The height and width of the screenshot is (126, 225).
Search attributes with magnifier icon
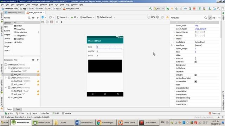(205, 18)
